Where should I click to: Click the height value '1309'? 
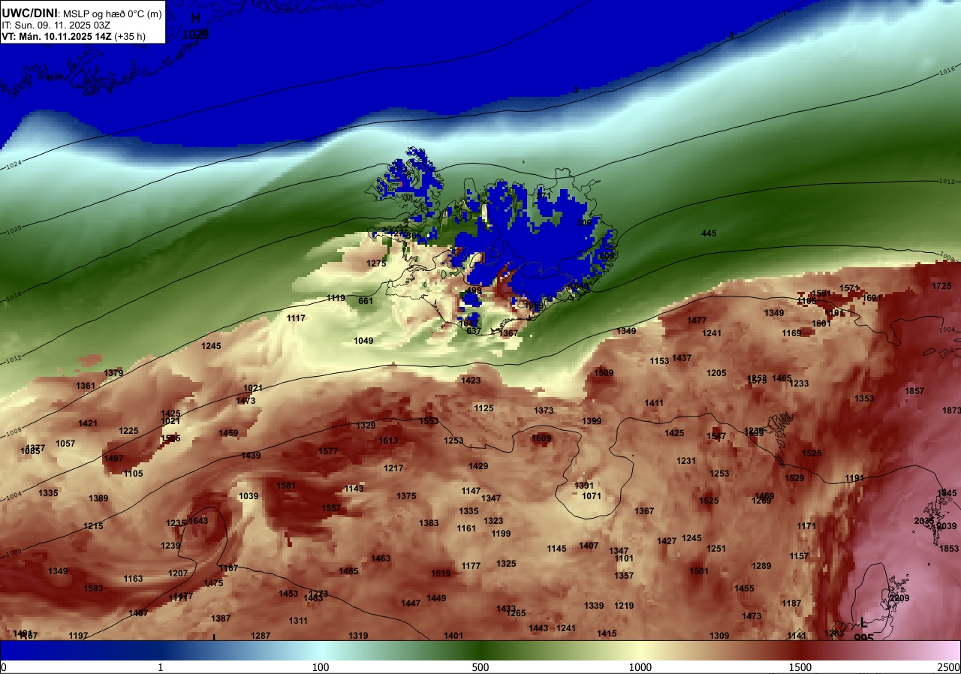(719, 636)
